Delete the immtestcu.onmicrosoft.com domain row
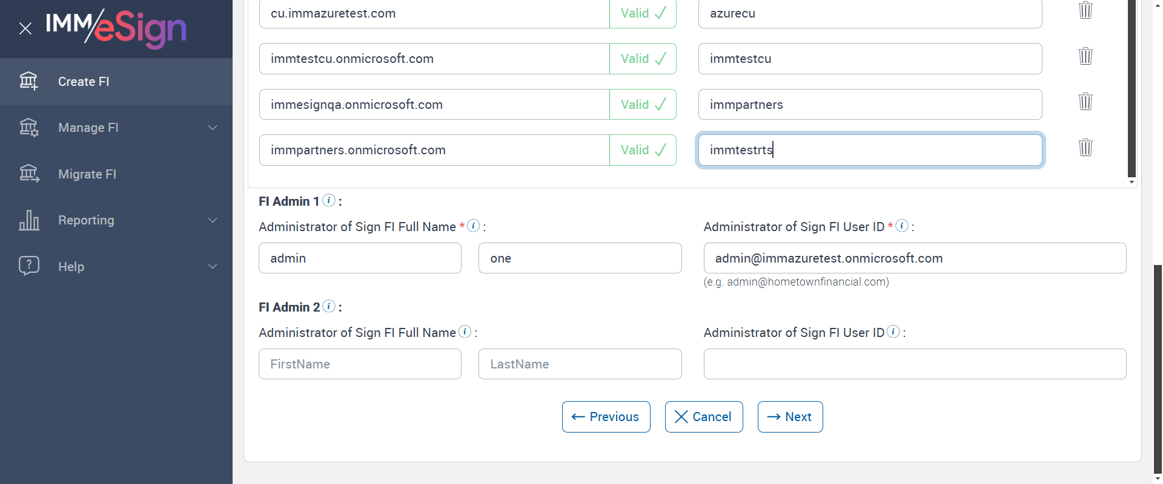The width and height of the screenshot is (1163, 484). coord(1085,56)
